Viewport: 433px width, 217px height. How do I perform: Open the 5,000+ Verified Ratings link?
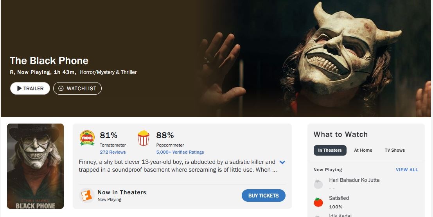pyautogui.click(x=180, y=152)
